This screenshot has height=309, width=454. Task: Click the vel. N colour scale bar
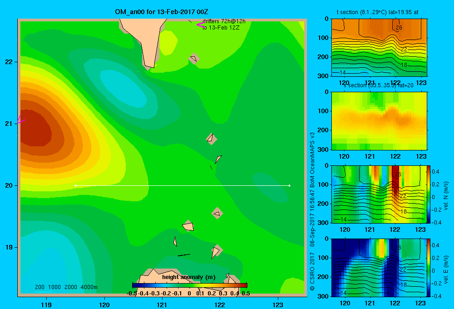429,194
